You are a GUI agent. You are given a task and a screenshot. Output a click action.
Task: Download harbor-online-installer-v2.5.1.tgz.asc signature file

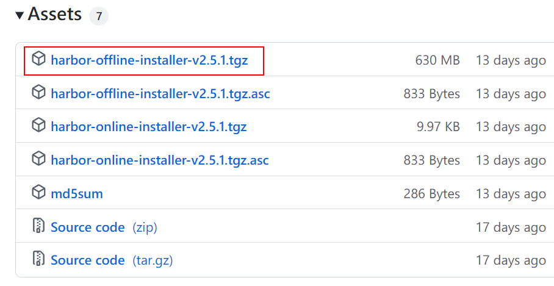[159, 160]
